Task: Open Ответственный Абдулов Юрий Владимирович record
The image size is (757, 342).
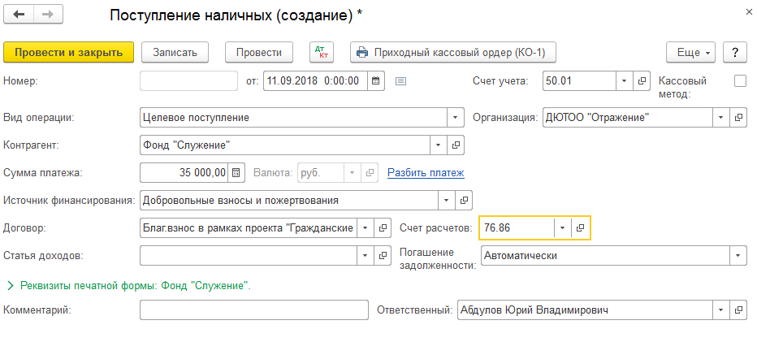Action: (x=738, y=310)
